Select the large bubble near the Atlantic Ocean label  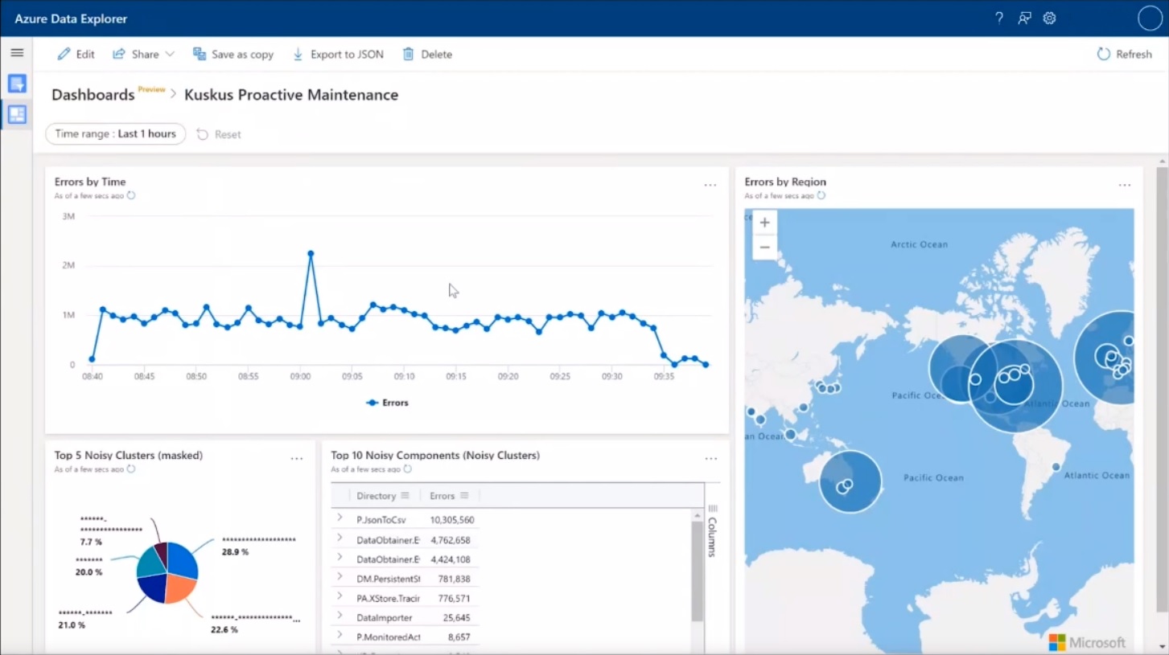coord(1015,387)
